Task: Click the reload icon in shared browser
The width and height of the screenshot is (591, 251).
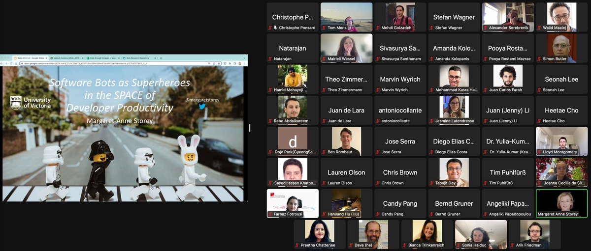Action: point(11,63)
